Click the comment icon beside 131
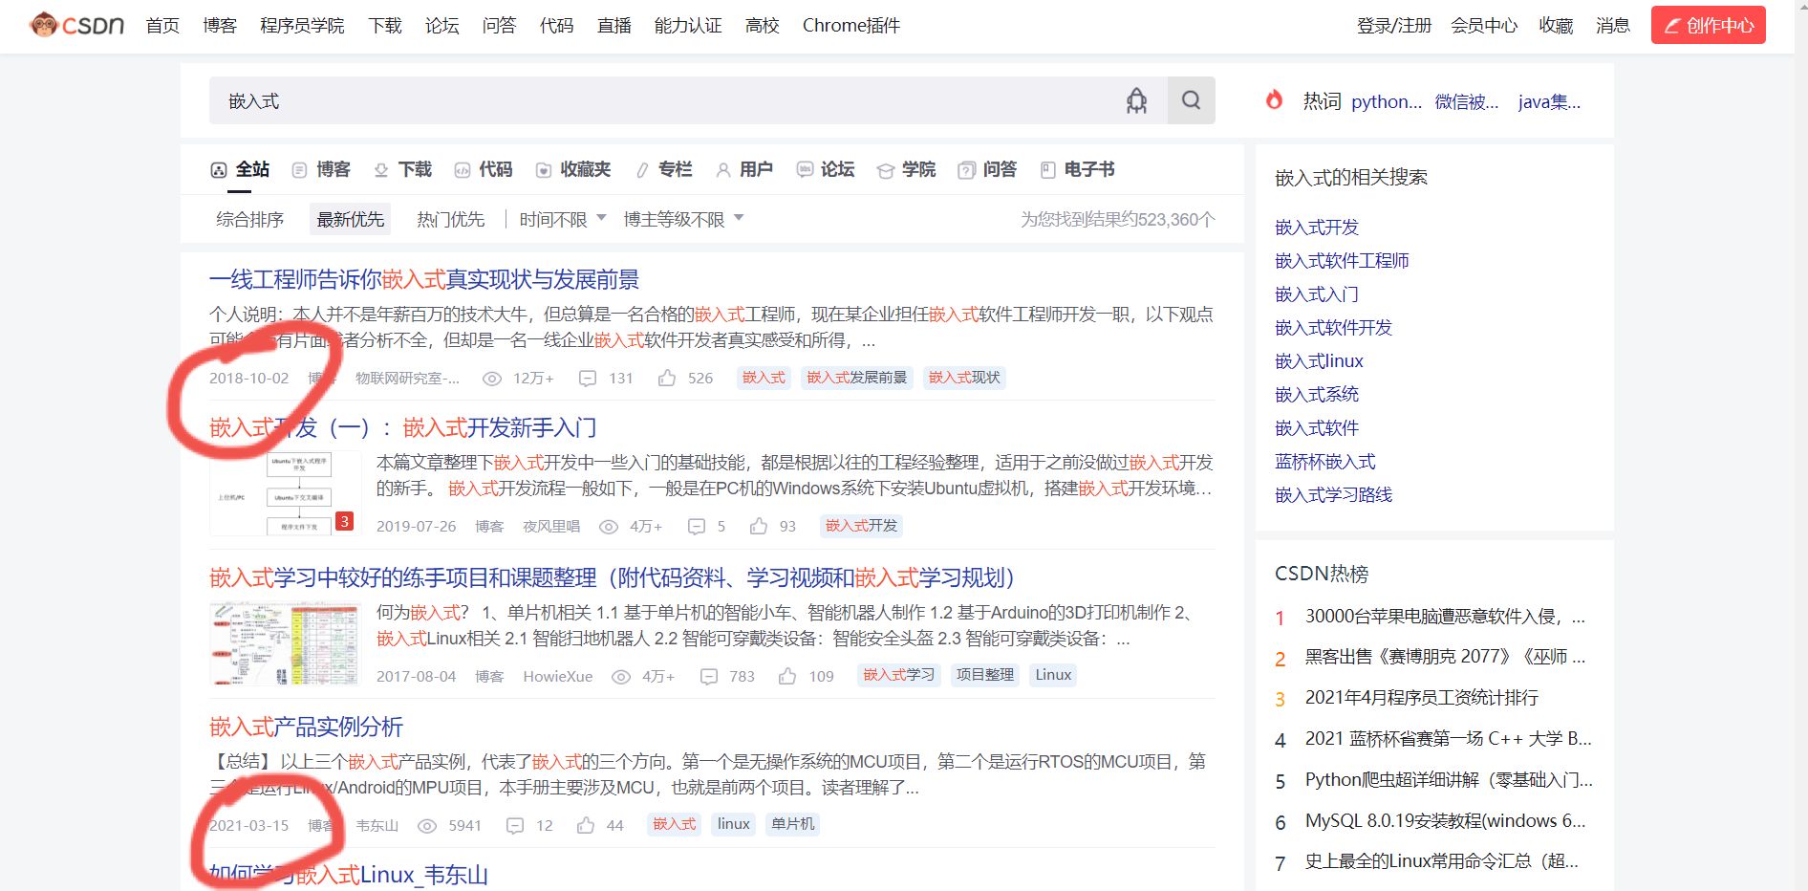 click(x=588, y=379)
